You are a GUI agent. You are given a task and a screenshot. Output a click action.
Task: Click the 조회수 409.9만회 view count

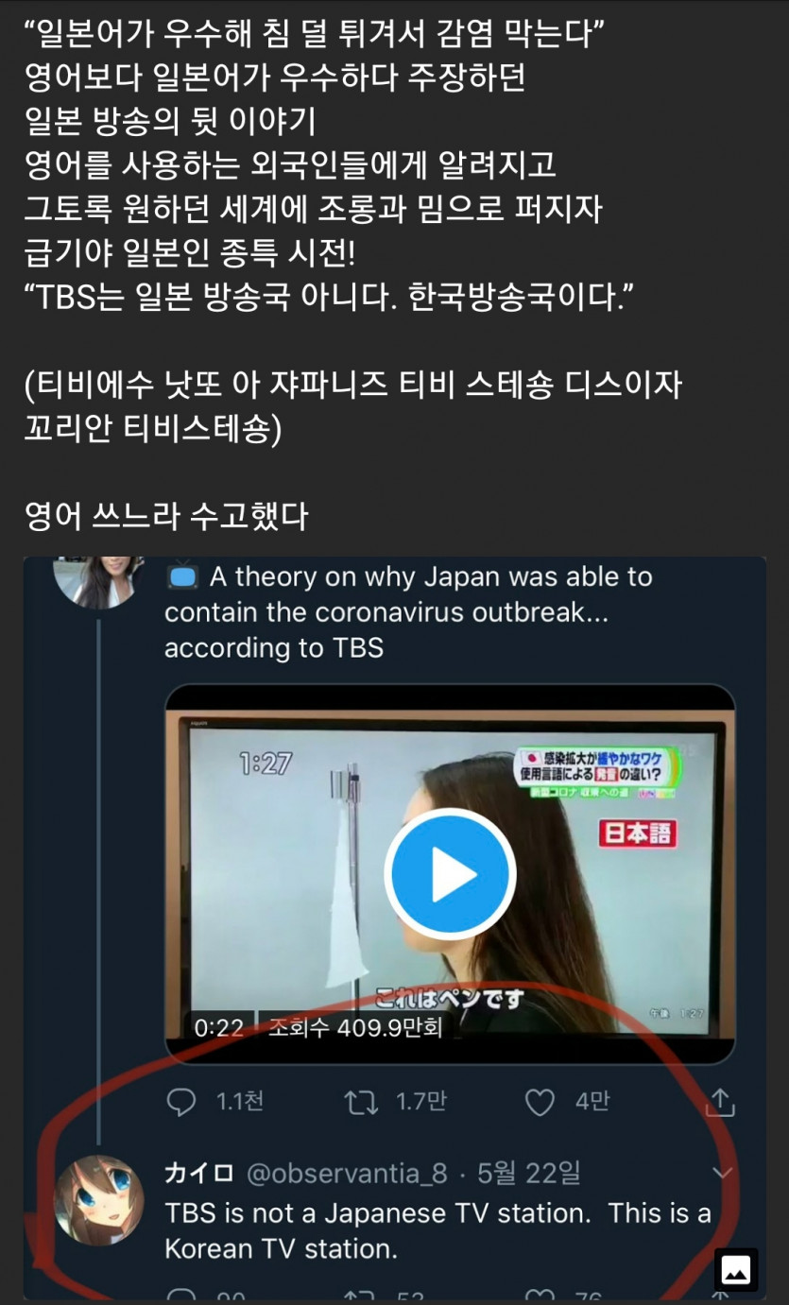tap(355, 1027)
